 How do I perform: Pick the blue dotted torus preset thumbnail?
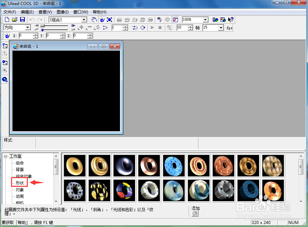point(174,166)
